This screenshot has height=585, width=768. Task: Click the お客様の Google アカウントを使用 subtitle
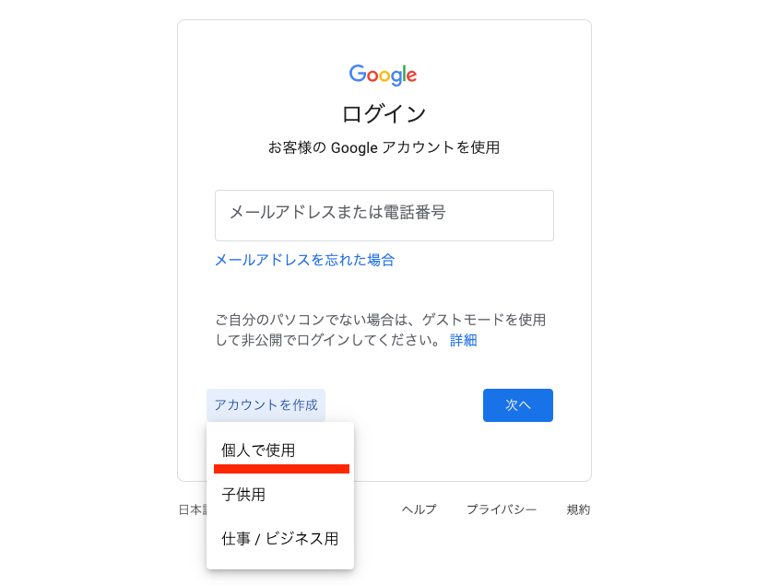click(x=384, y=147)
